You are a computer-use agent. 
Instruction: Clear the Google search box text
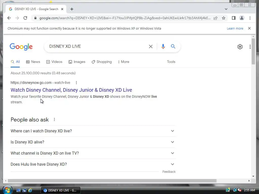(151, 46)
